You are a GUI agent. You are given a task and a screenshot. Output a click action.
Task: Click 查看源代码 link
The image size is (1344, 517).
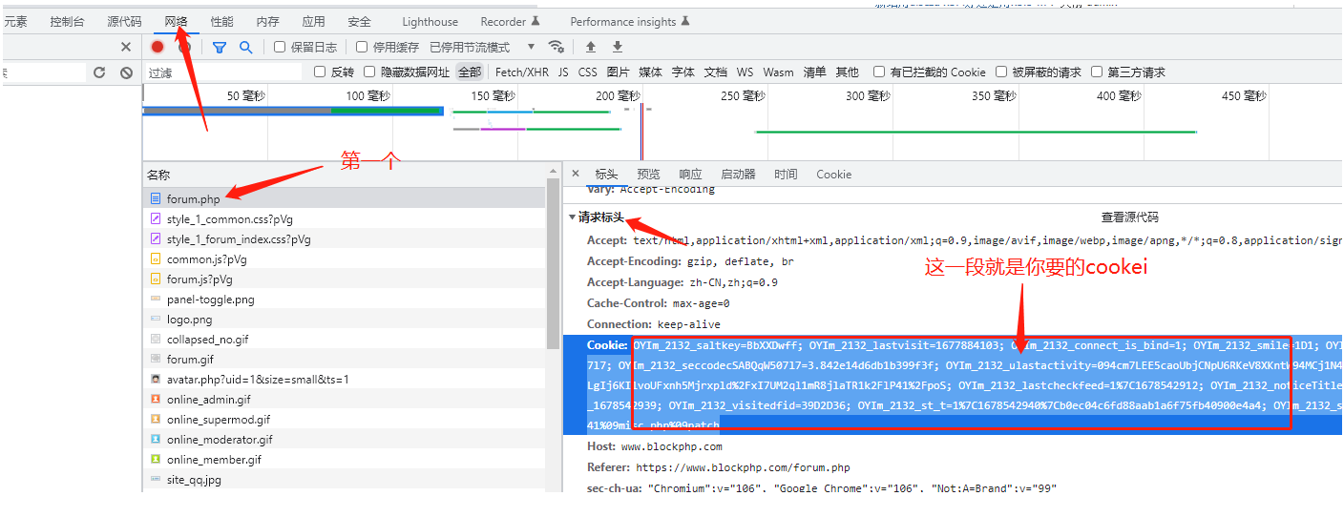[1129, 217]
